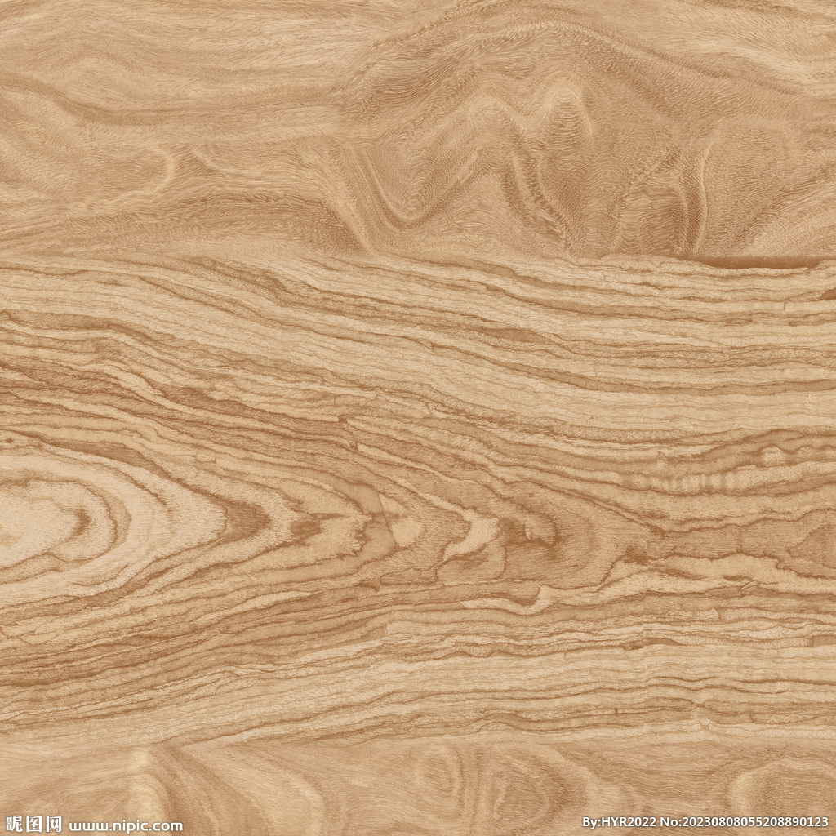Click the 'www' prefix of the watermark URL
This screenshot has height=836, width=836.
87,826
